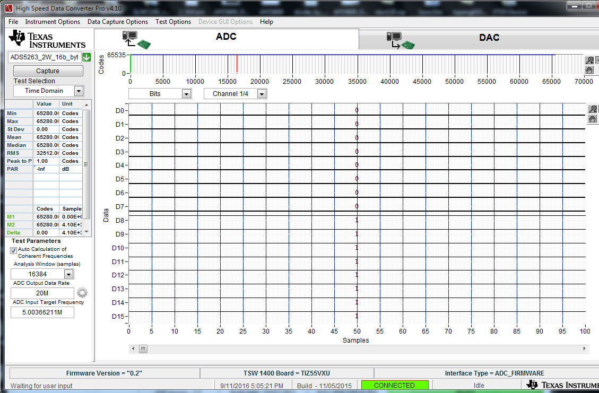Click the green marker line at overview start

(x=131, y=64)
